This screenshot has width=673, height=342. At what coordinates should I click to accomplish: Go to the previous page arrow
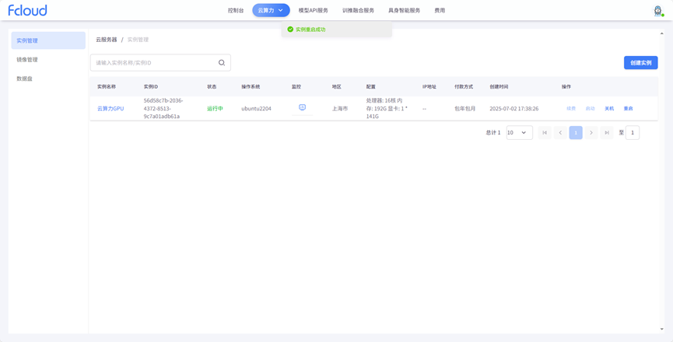tap(560, 133)
